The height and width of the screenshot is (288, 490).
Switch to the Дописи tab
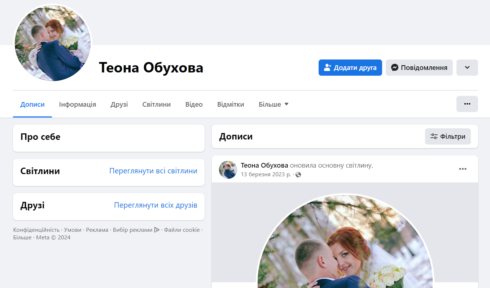[x=32, y=105]
